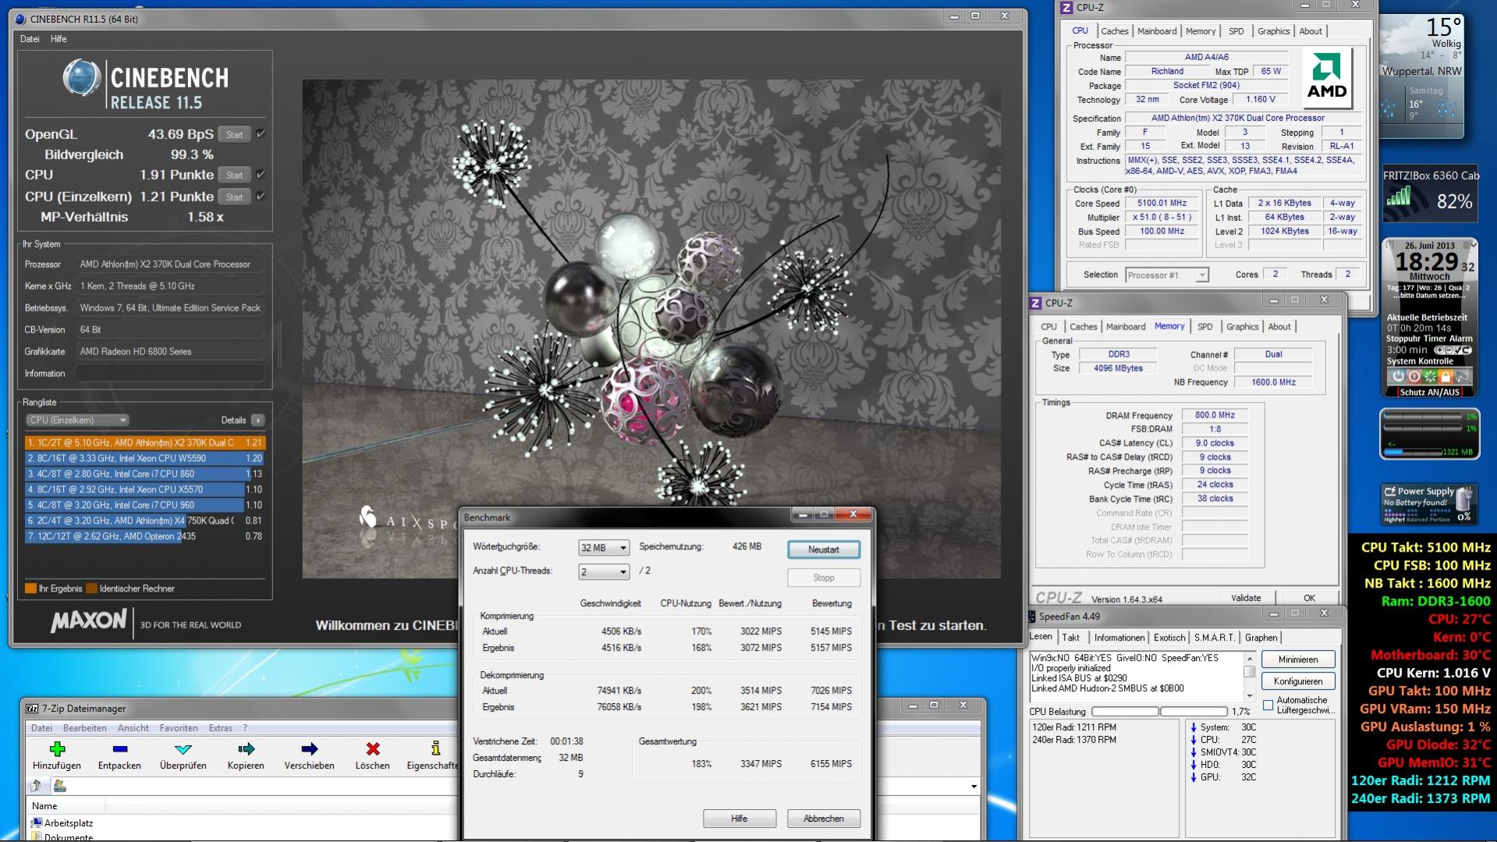Click the folder-up icon in 7-Zip address bar

pyautogui.click(x=37, y=786)
